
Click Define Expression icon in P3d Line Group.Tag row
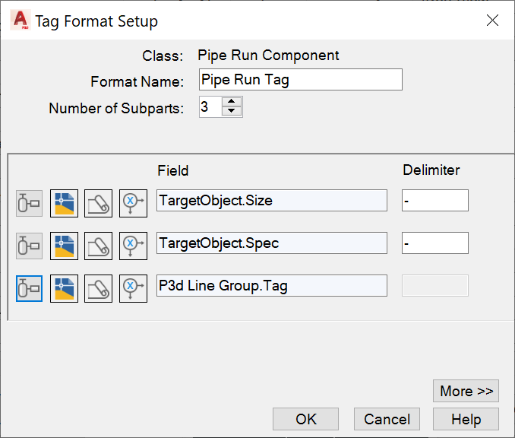click(133, 288)
